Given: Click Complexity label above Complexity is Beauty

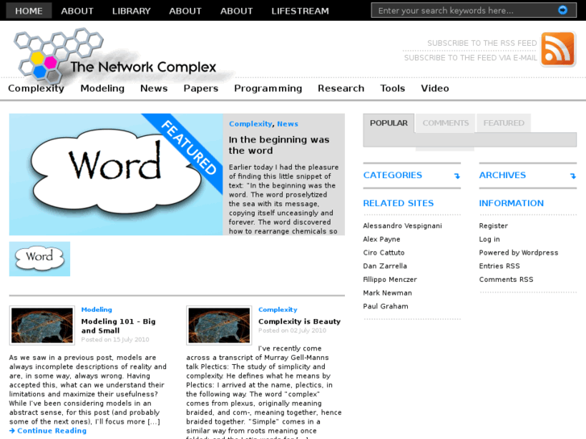Looking at the screenshot, I should pyautogui.click(x=277, y=309).
